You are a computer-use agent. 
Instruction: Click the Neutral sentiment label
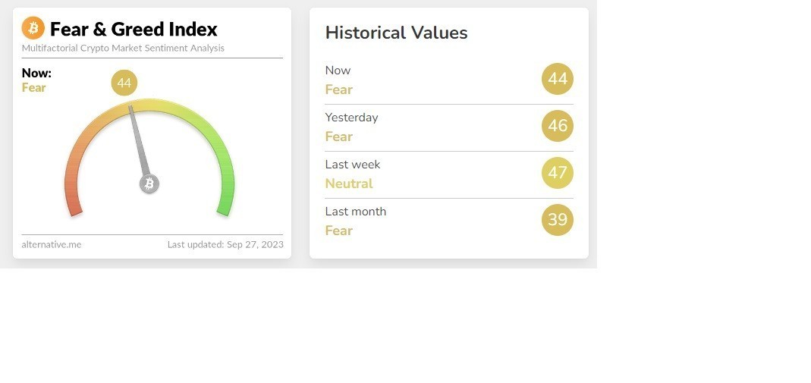349,184
